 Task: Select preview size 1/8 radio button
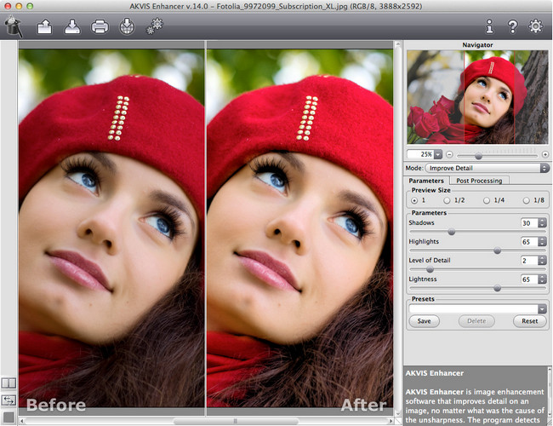[x=527, y=200]
